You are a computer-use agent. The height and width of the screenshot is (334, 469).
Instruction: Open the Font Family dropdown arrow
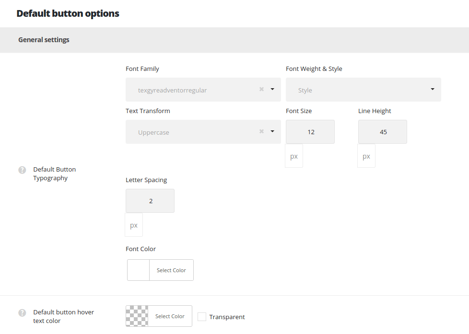(272, 89)
